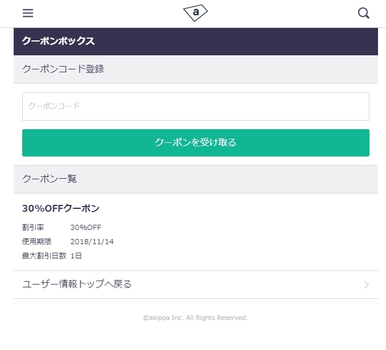This screenshot has width=386, height=350.
Task: Select the クーポンコード登録 section header
Action: [x=196, y=69]
